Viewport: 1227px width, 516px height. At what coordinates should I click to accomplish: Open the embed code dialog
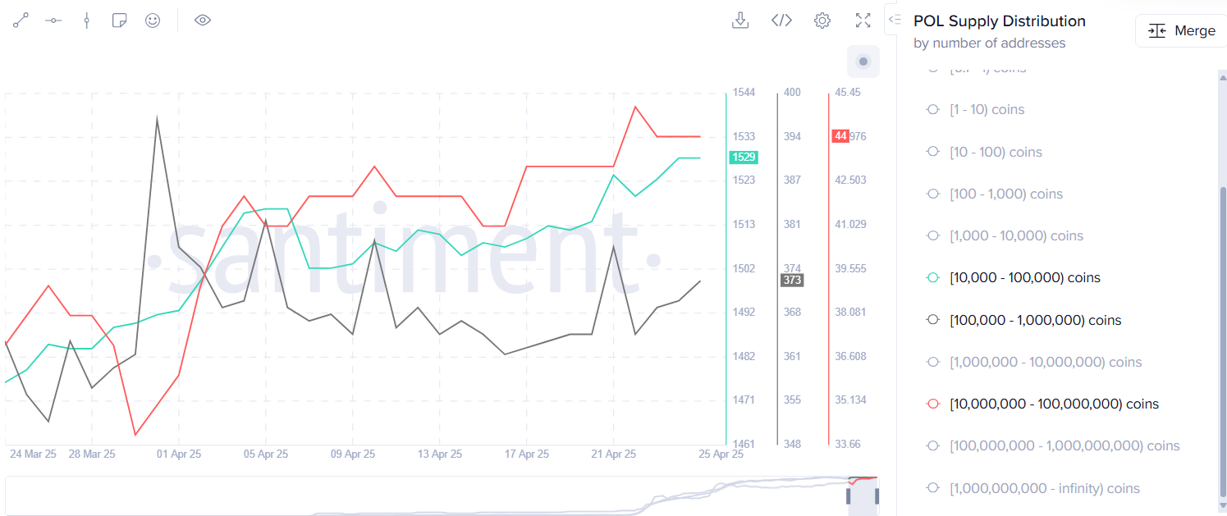(781, 21)
